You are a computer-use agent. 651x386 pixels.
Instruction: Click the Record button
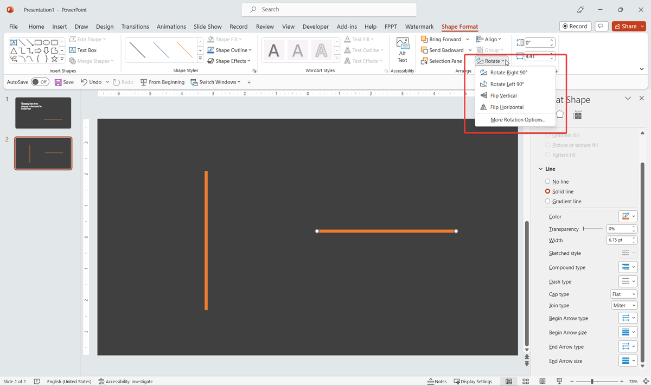click(575, 26)
